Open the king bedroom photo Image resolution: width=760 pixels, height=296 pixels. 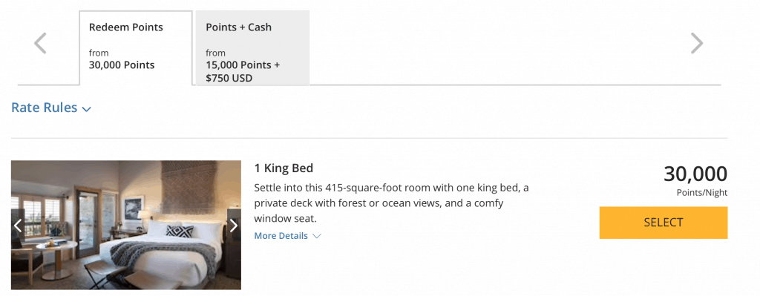coord(126,226)
